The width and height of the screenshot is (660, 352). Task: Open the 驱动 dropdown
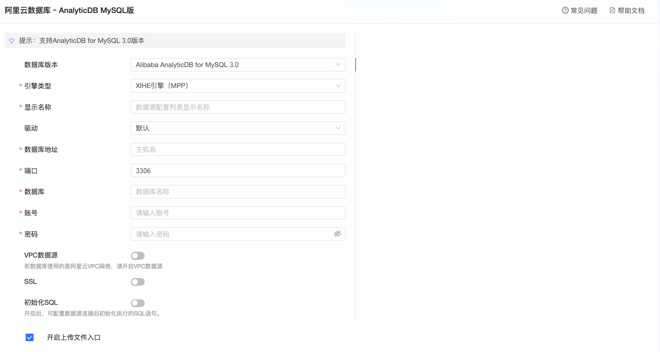pos(238,128)
